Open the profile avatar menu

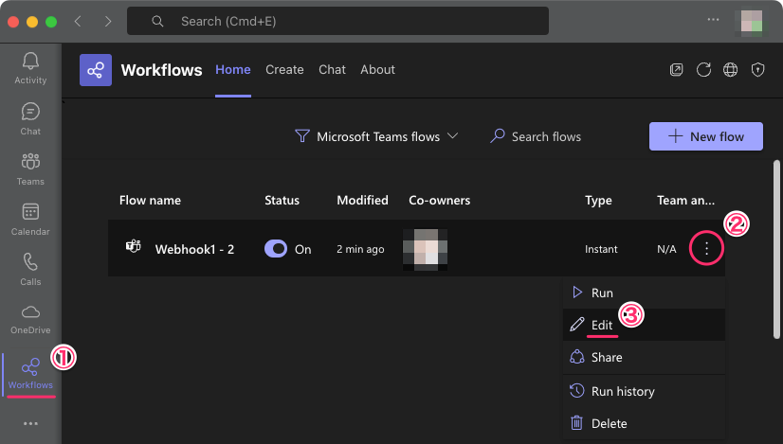tap(752, 22)
